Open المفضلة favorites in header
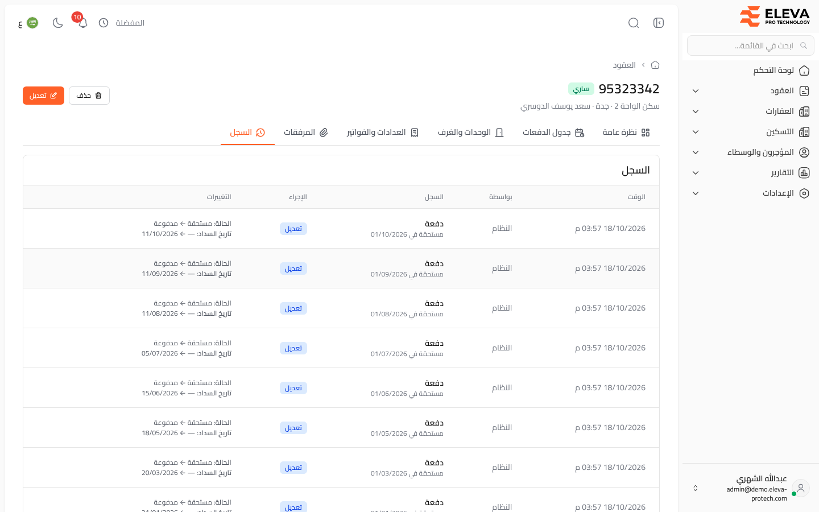The width and height of the screenshot is (819, 512). tap(130, 23)
